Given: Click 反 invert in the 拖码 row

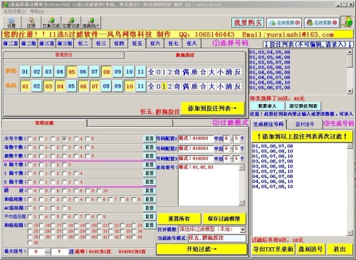Looking at the screenshot, I should (x=238, y=86).
